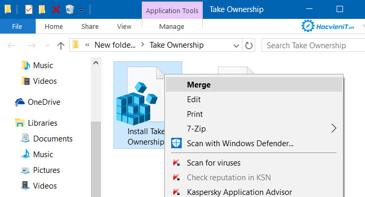Screen dimensions: 365x197
Task: Select OneDrive in the navigation pane
Action: click(38, 102)
